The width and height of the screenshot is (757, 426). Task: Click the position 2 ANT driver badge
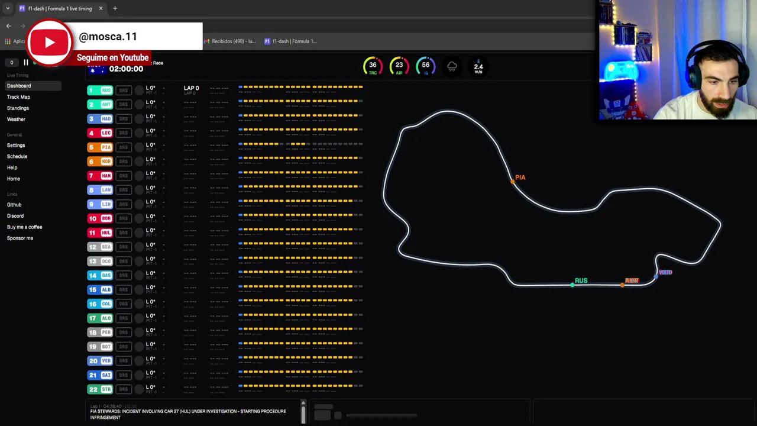pyautogui.click(x=100, y=105)
